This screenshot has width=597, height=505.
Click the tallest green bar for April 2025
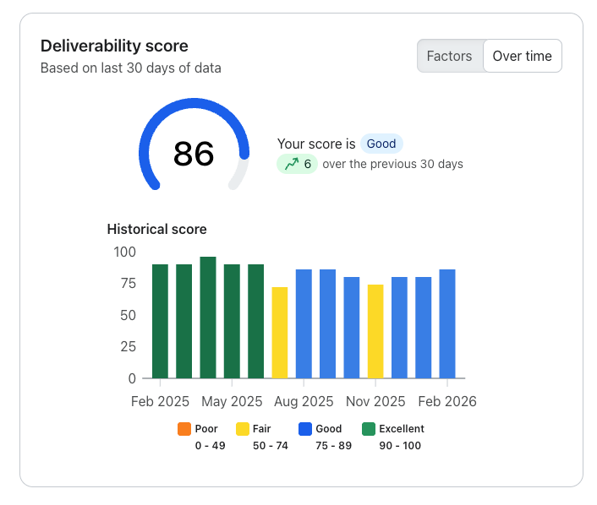tap(208, 318)
